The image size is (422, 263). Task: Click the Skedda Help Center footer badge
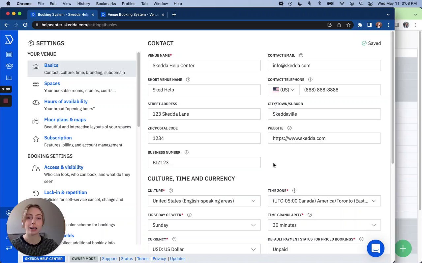point(44,259)
